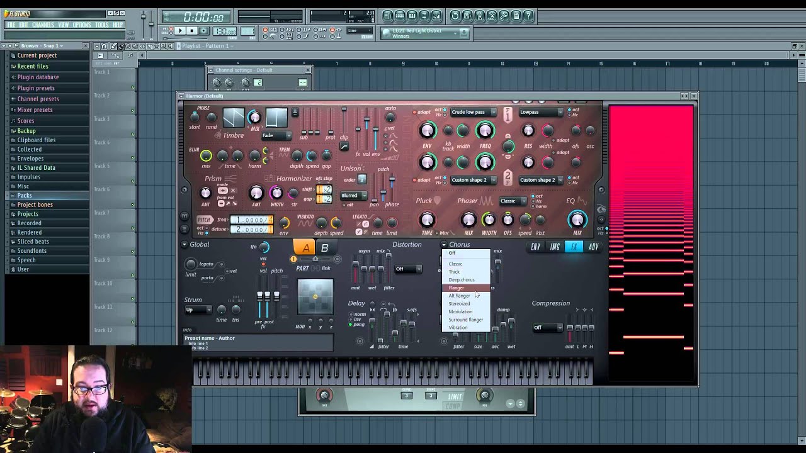This screenshot has height=453, width=806.
Task: Open the EDIT menu
Action: coord(23,25)
